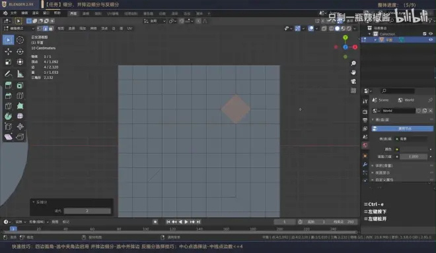The height and width of the screenshot is (253, 436).
Task: Switch to wireframe shading mode
Action: pyautogui.click(x=332, y=28)
